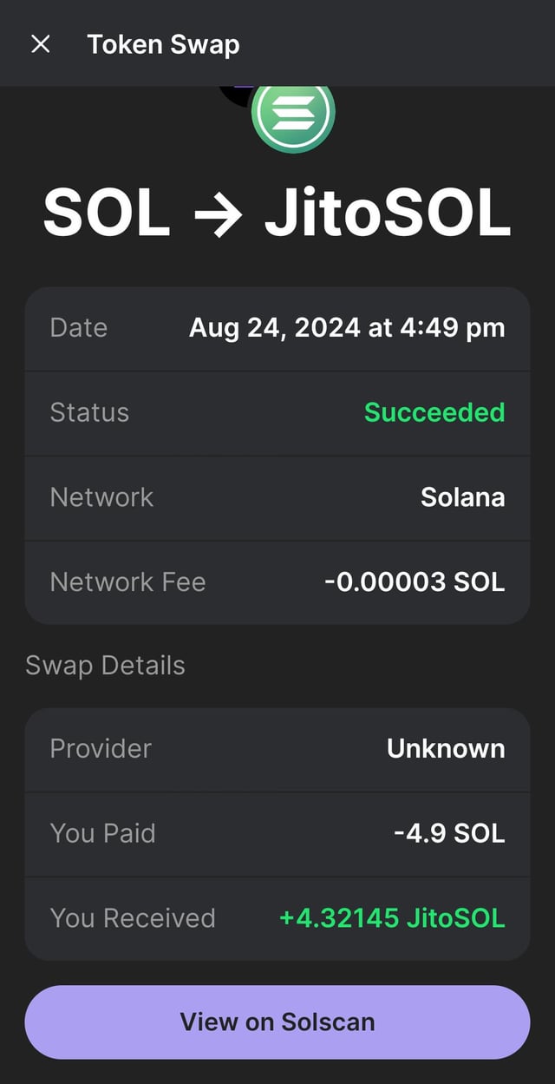555x1084 pixels.
Task: Tap the SOL → JitoSOL heading
Action: pyautogui.click(x=277, y=213)
